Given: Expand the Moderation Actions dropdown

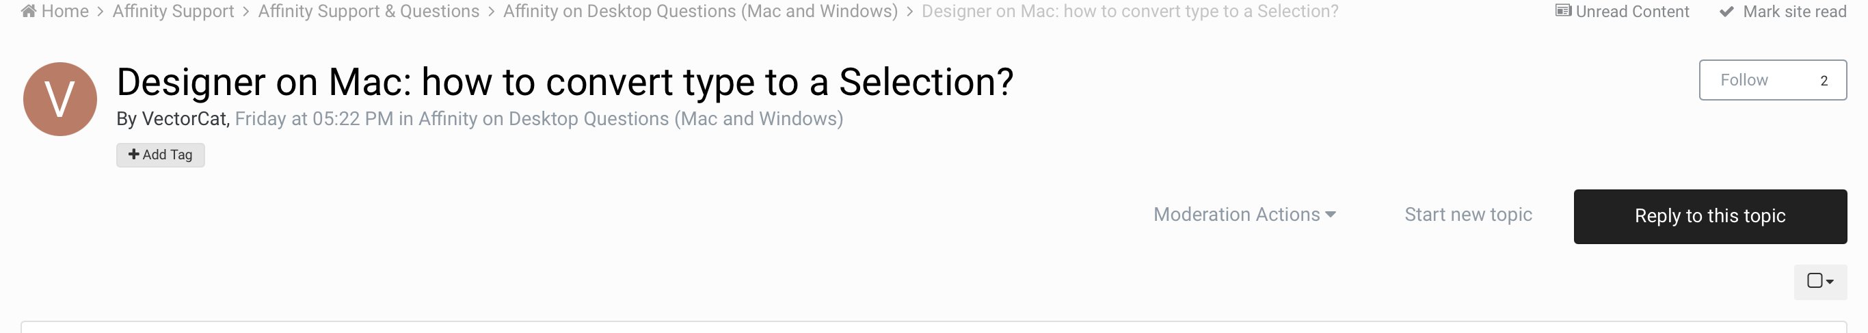Looking at the screenshot, I should point(1244,215).
